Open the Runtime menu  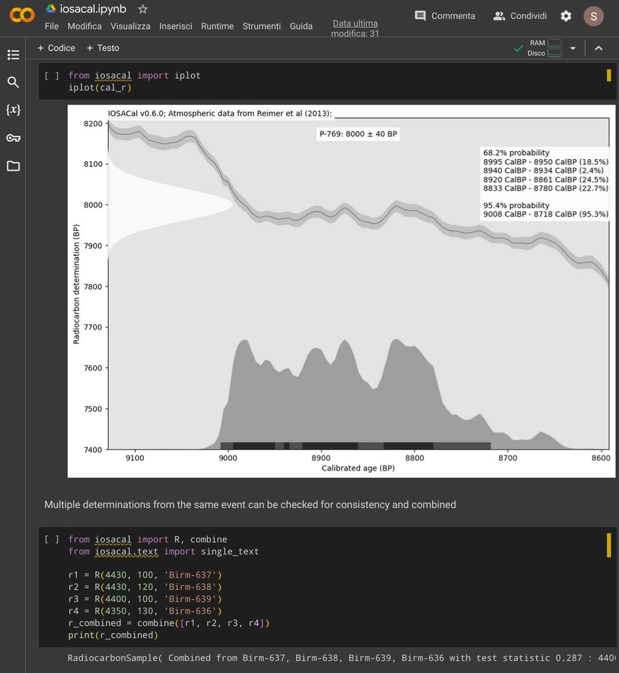pyautogui.click(x=217, y=26)
